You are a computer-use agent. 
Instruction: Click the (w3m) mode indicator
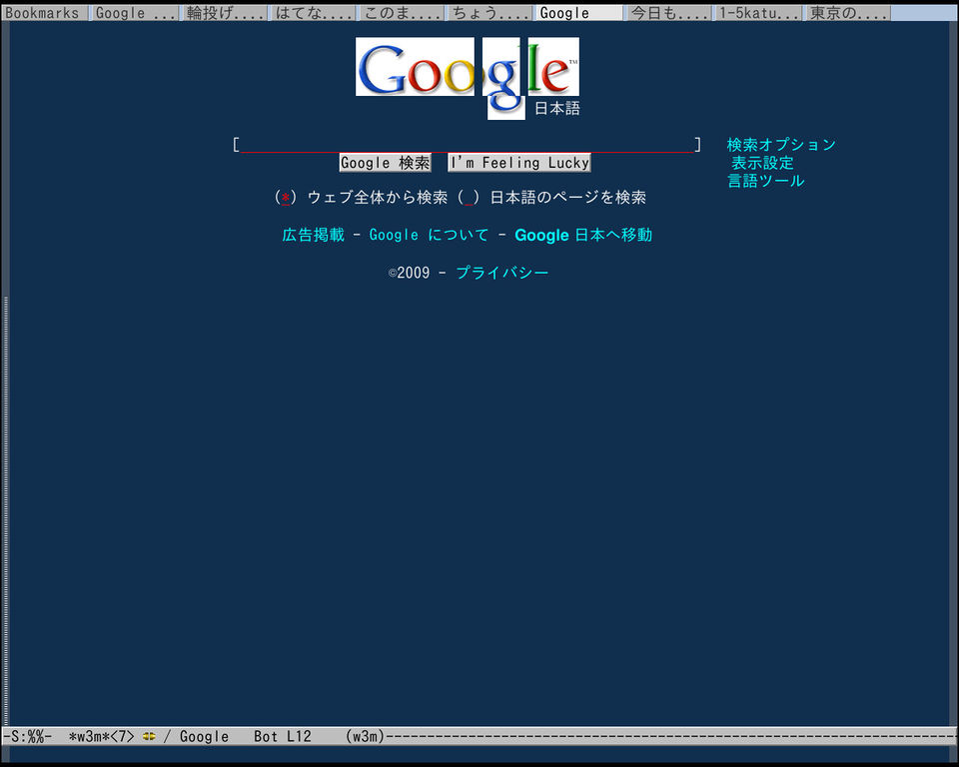(366, 736)
